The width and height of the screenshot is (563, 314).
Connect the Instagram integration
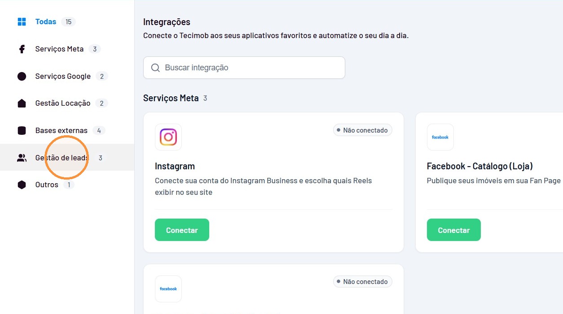click(x=182, y=230)
